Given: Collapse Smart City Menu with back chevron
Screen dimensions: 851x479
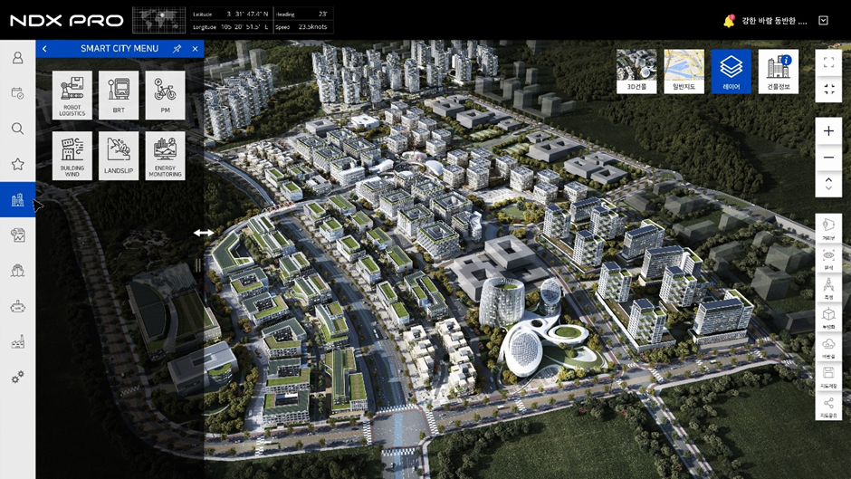Looking at the screenshot, I should (44, 49).
